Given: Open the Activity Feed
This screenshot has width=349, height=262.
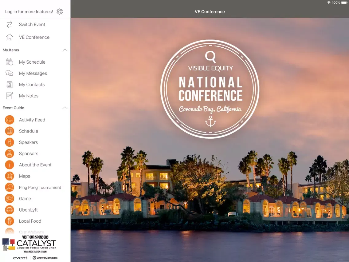Looking at the screenshot, I should pyautogui.click(x=35, y=120).
